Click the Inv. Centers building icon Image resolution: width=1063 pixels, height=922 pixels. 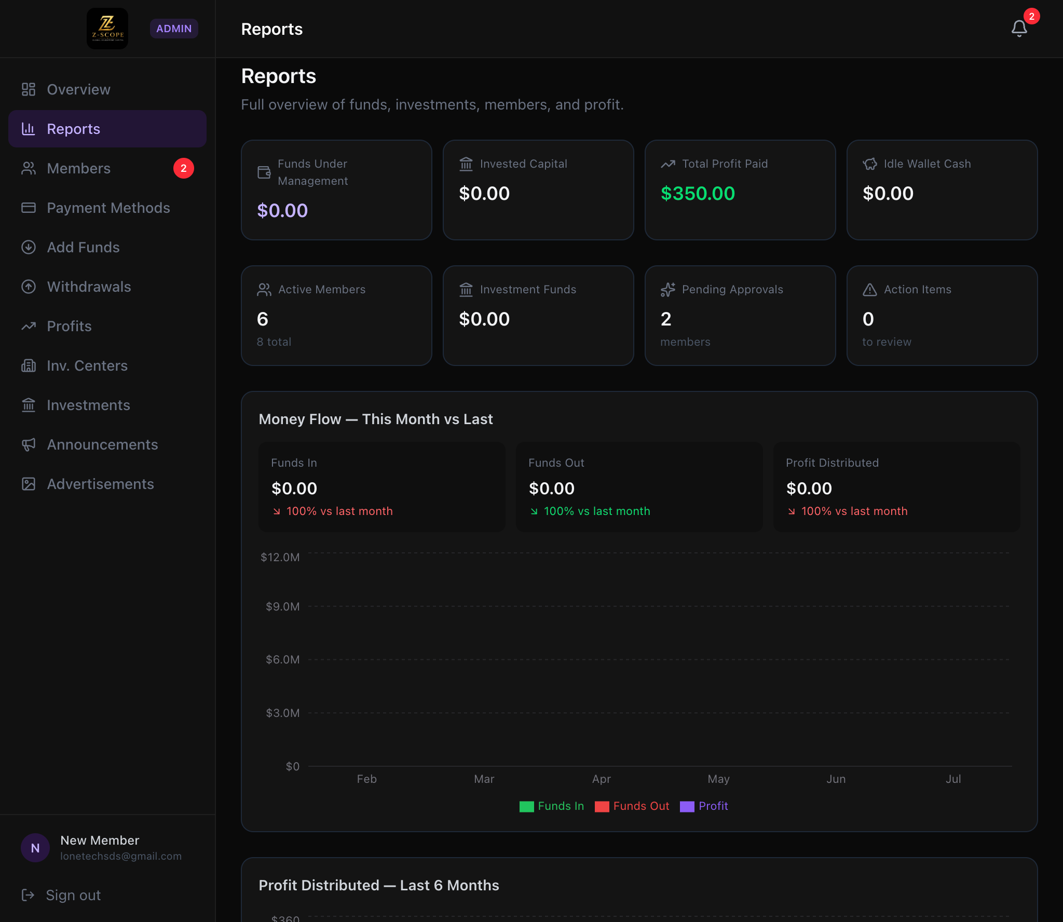(x=29, y=365)
